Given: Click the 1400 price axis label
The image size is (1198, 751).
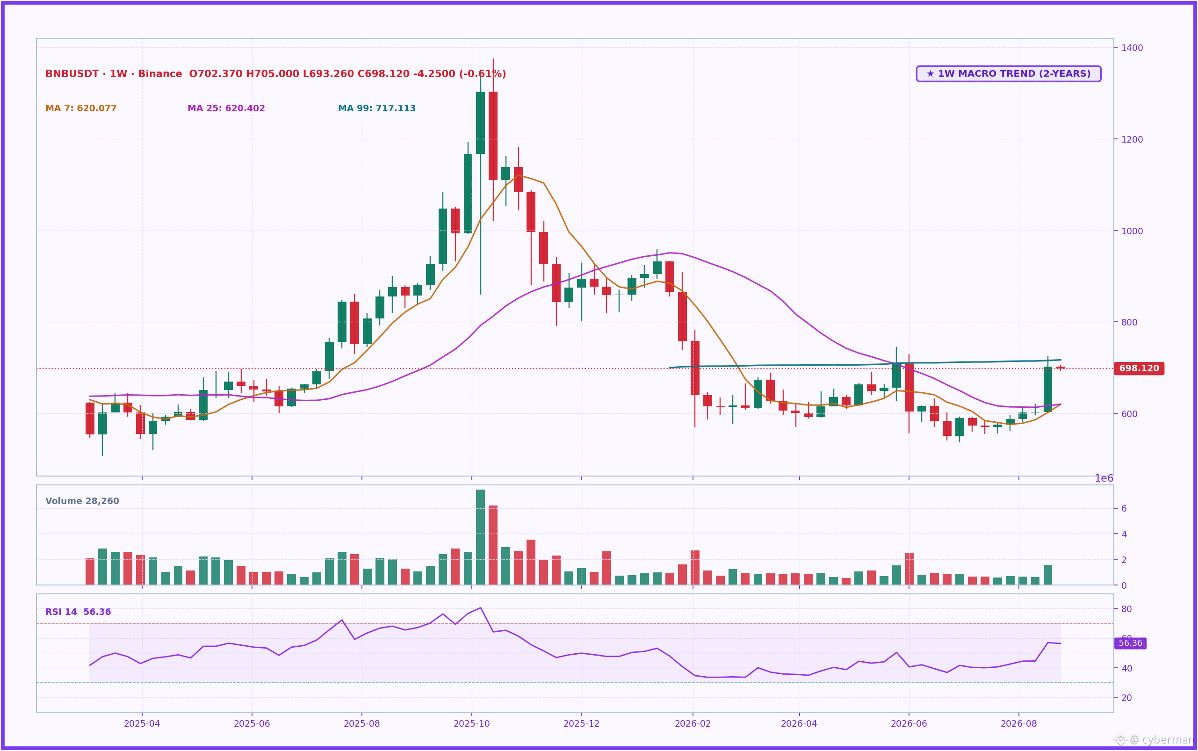Looking at the screenshot, I should point(1132,48).
